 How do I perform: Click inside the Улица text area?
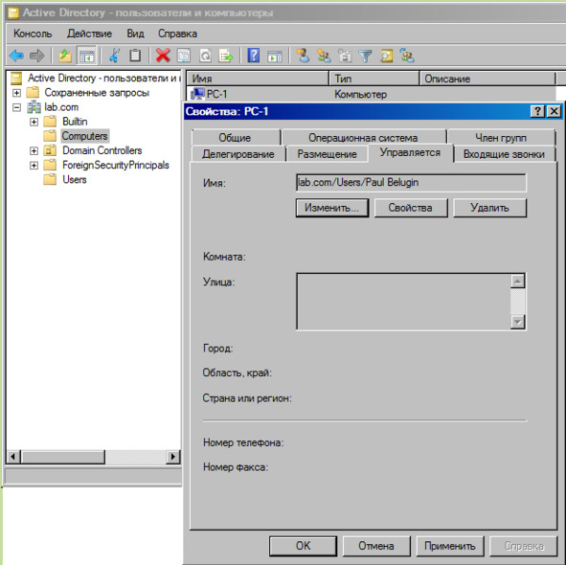pyautogui.click(x=403, y=302)
